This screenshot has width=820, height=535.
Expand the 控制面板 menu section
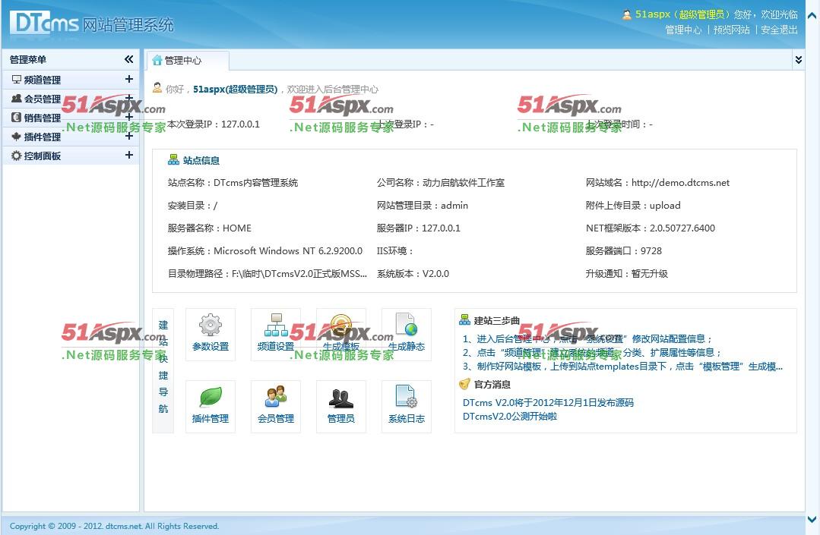(x=128, y=155)
